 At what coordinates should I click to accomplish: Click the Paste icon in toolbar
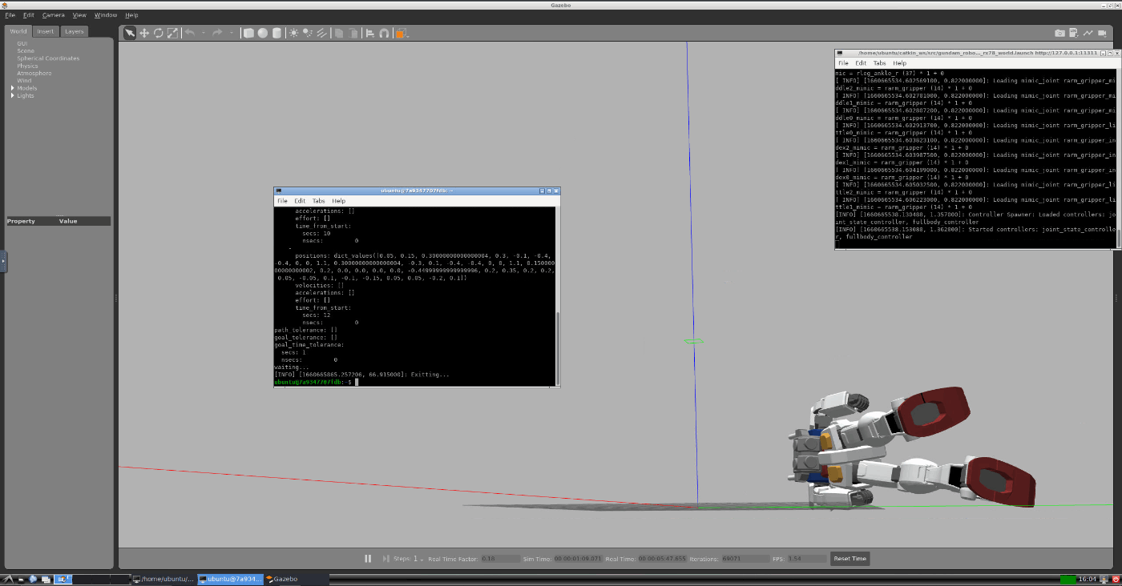tap(353, 33)
